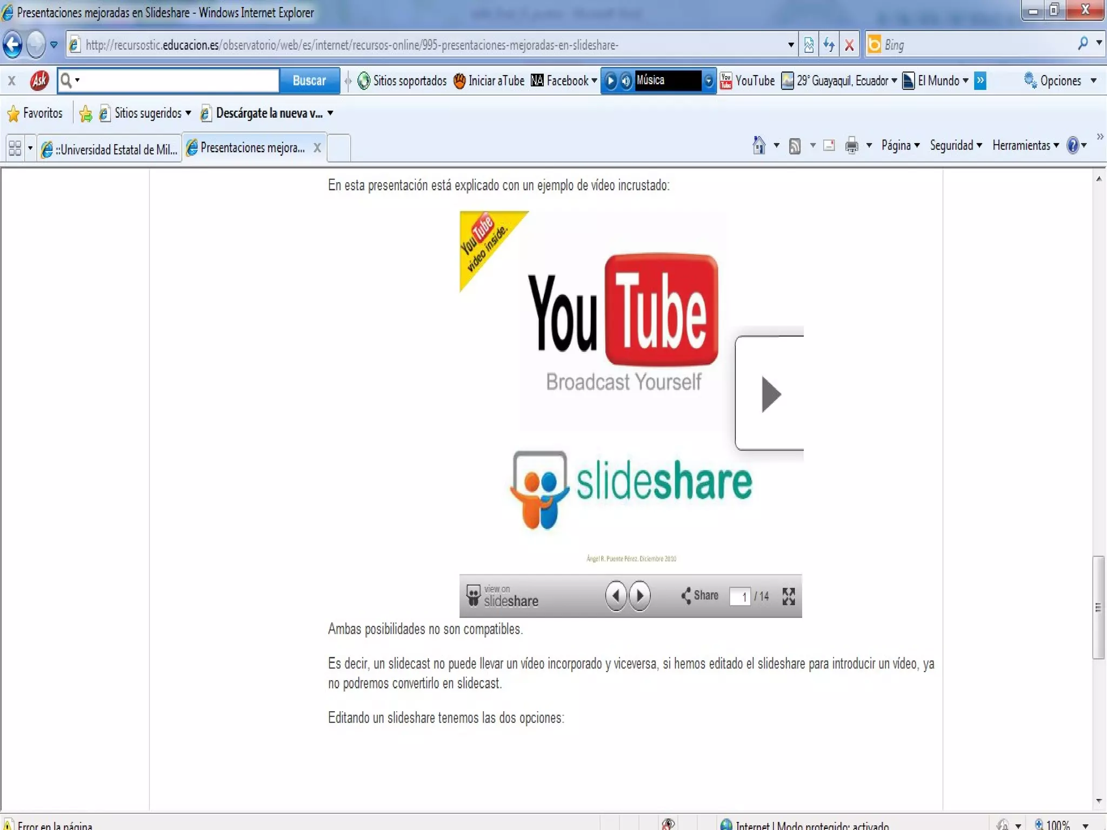This screenshot has width=1107, height=830.
Task: Click the Share button on slideshare player
Action: click(700, 595)
